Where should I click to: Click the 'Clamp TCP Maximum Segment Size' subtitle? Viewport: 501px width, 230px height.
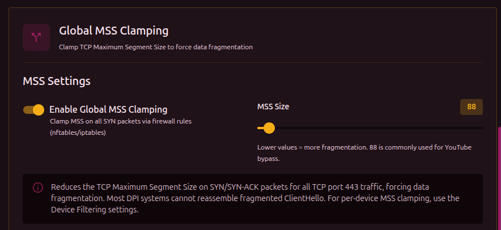[155, 47]
